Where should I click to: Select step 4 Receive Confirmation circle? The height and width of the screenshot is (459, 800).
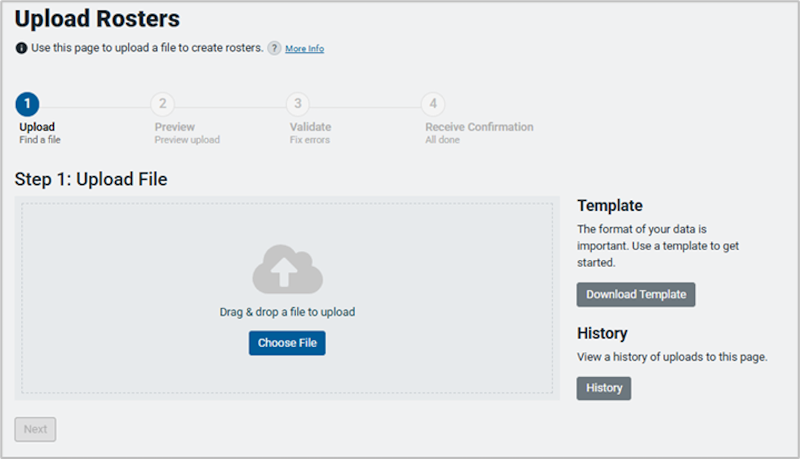(433, 103)
